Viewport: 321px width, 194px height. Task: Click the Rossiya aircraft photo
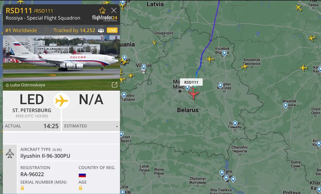click(61, 63)
